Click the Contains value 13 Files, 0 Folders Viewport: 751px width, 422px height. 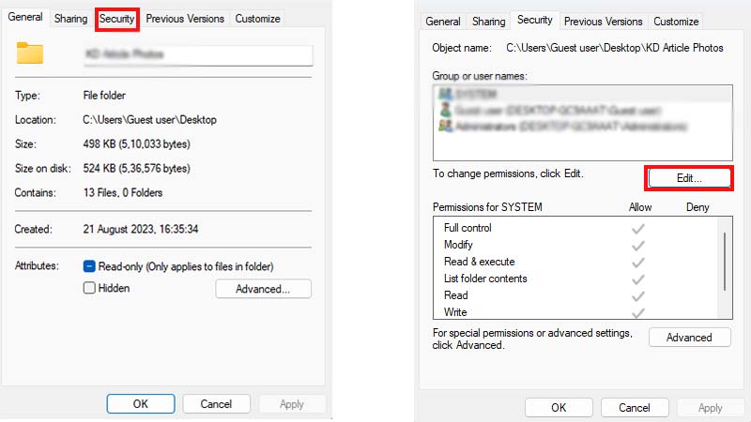click(123, 193)
